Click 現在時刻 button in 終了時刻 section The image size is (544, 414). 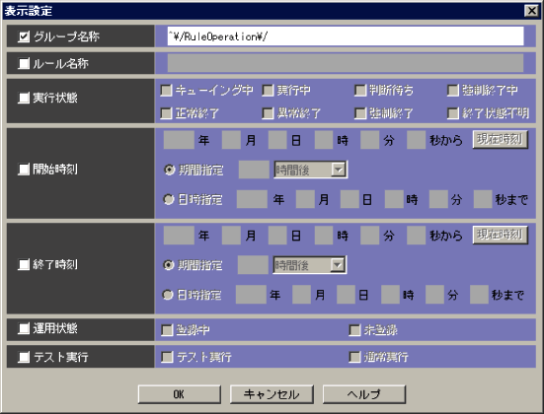click(501, 235)
